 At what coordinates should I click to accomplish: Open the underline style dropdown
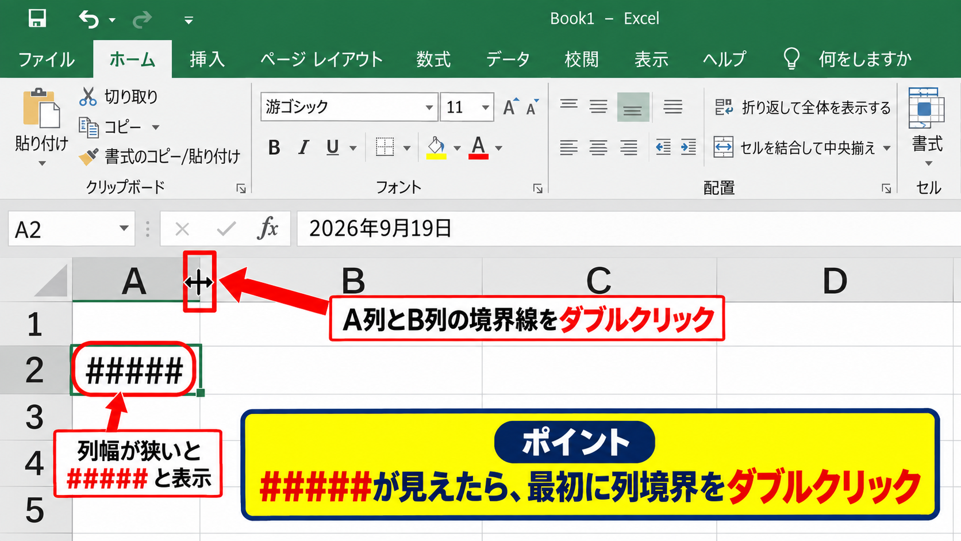353,148
